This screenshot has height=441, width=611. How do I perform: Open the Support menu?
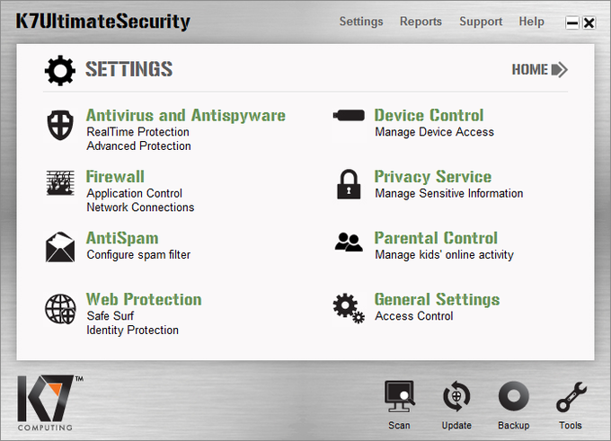pos(481,22)
